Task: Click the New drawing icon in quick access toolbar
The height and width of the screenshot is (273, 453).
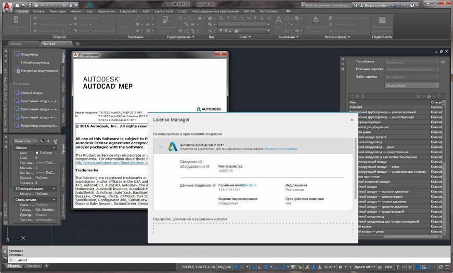Action: pos(17,5)
